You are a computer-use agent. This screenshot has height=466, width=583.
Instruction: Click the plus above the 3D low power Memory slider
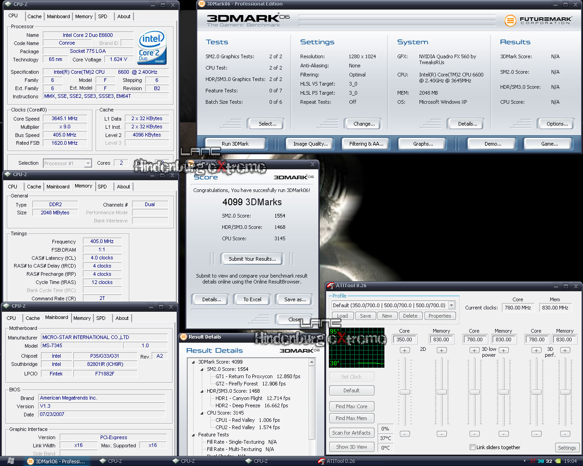[503, 350]
